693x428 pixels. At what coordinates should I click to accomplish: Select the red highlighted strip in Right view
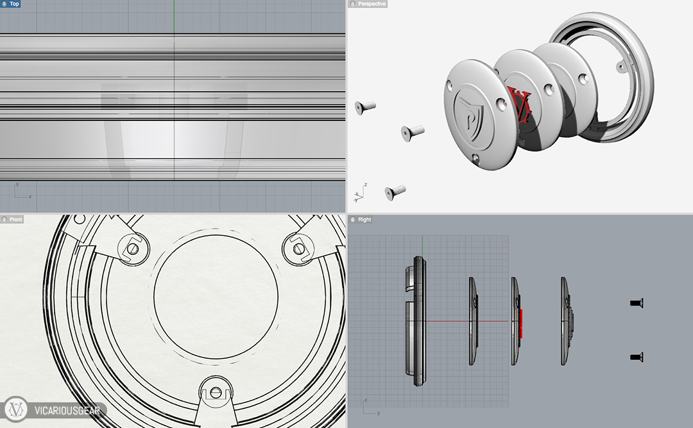(521, 322)
